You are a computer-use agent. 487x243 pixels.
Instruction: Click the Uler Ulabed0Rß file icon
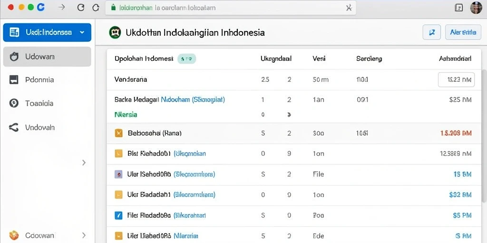(118, 236)
